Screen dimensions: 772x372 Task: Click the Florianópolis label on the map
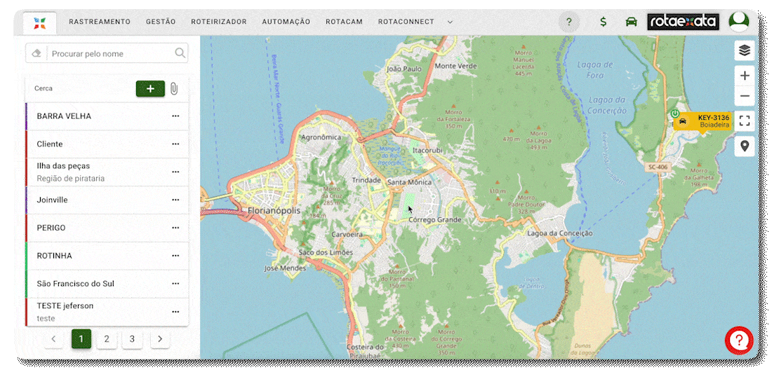point(274,211)
